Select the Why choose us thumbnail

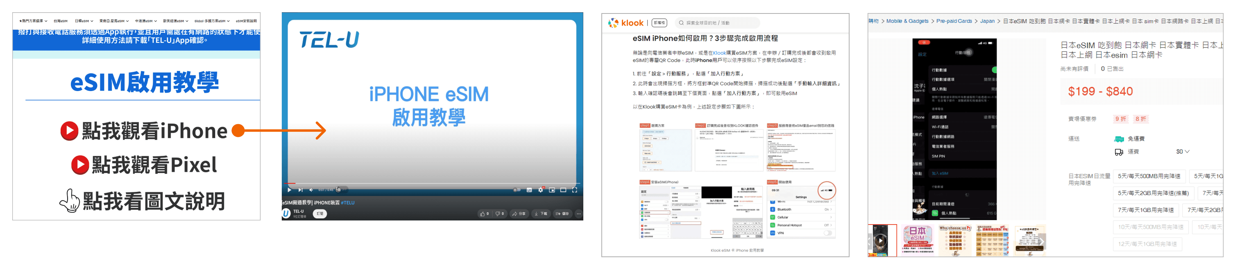pos(954,240)
